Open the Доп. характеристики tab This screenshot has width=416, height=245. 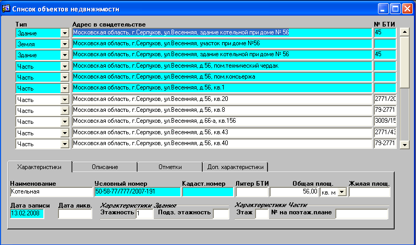coord(235,167)
